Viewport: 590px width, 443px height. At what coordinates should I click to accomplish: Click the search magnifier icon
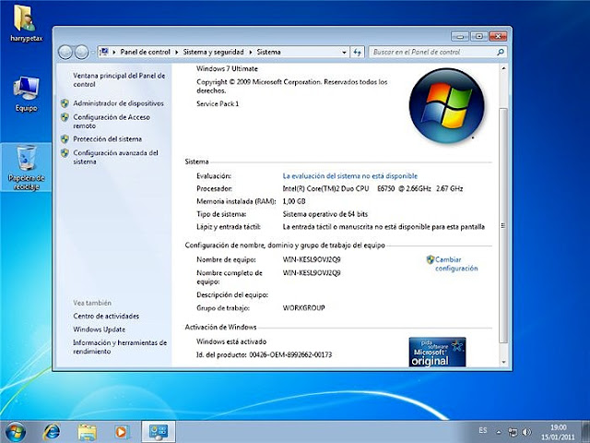tap(500, 52)
